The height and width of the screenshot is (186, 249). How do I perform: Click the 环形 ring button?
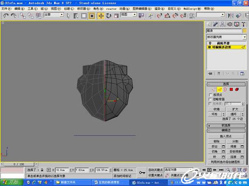(x=215, y=114)
